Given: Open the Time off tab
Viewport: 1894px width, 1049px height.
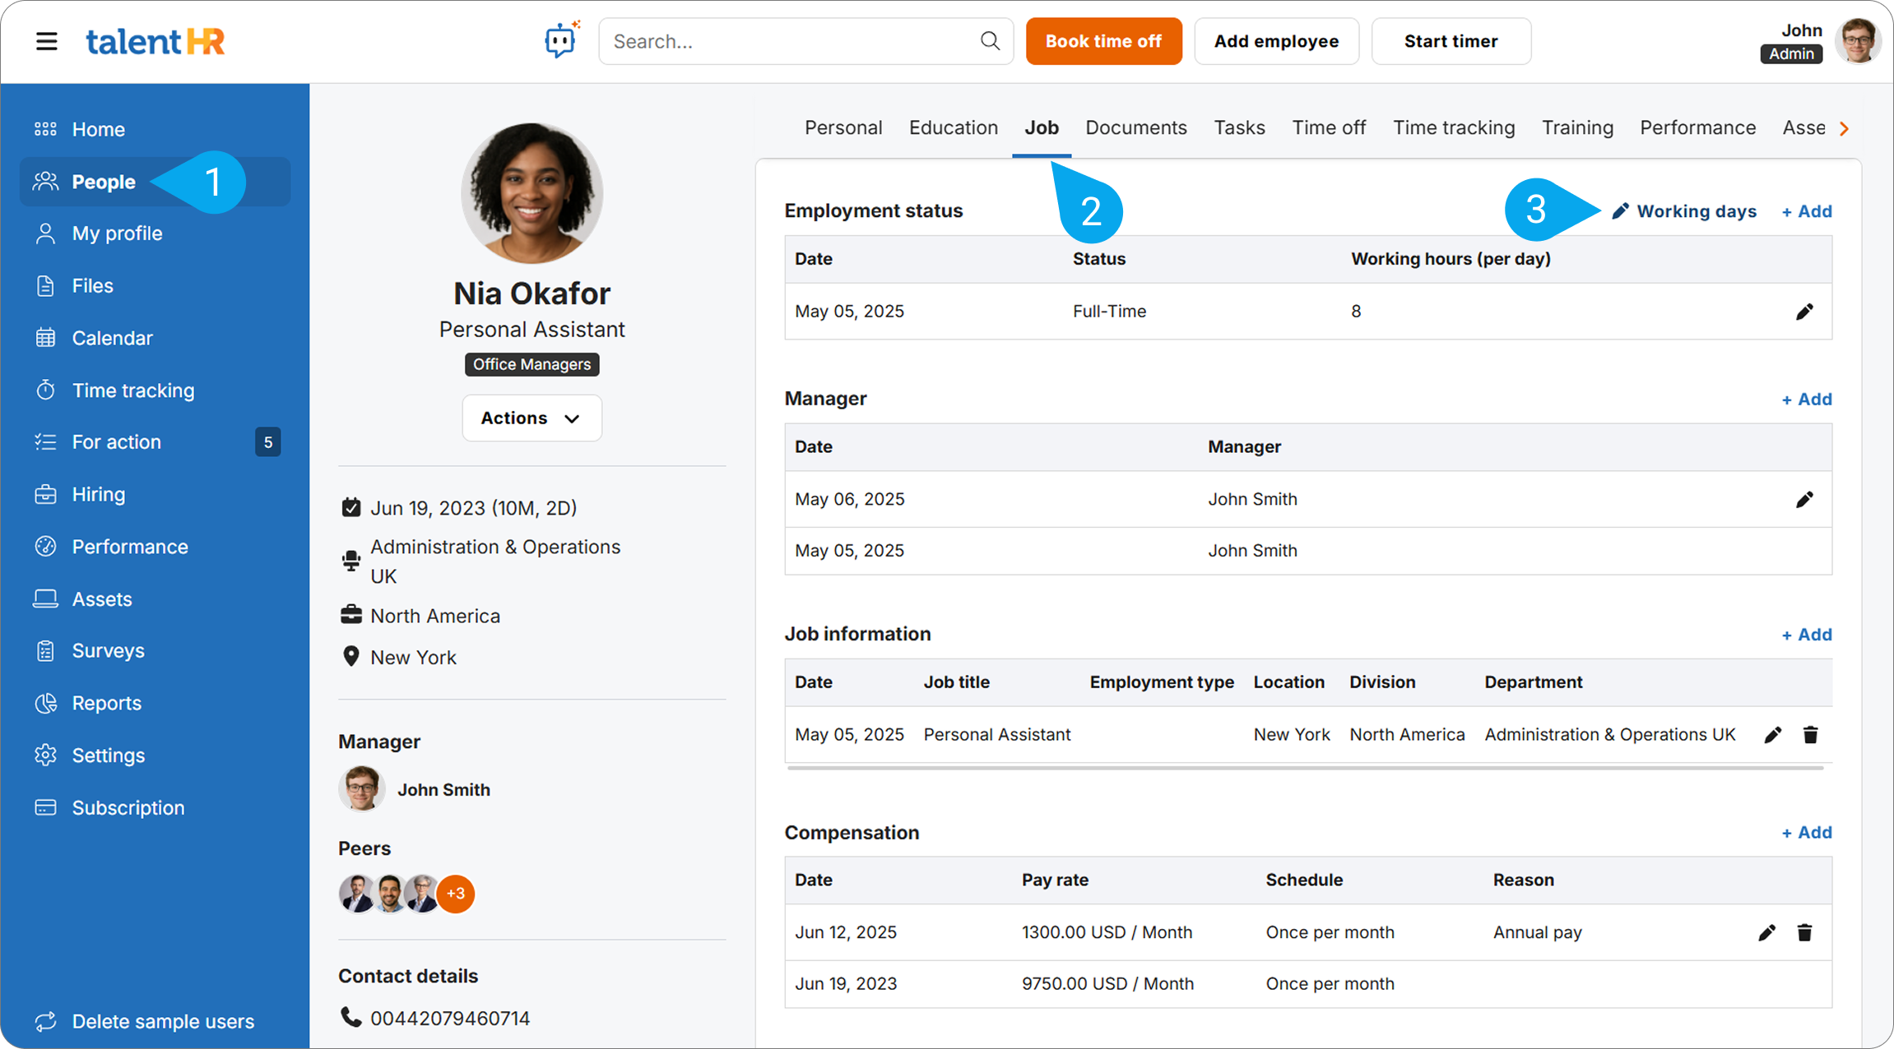Looking at the screenshot, I should [1328, 128].
